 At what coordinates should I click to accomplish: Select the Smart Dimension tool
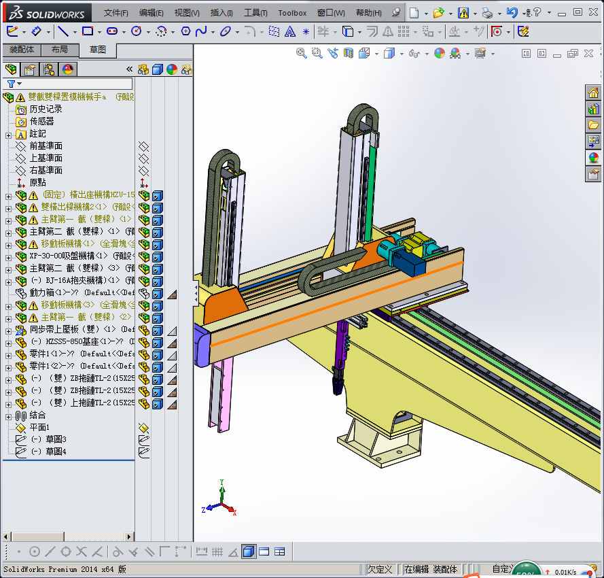[36, 31]
